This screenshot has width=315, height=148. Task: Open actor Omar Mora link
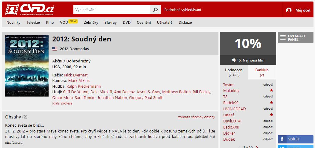tap(62, 97)
